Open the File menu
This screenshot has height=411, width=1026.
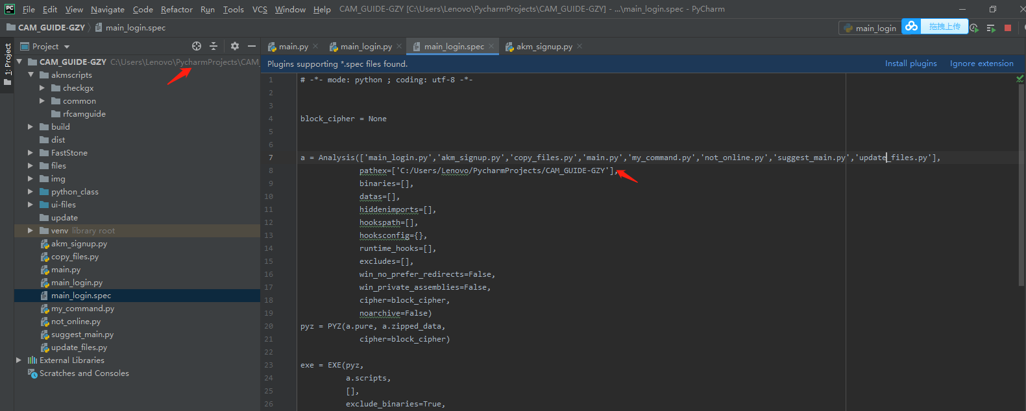29,9
